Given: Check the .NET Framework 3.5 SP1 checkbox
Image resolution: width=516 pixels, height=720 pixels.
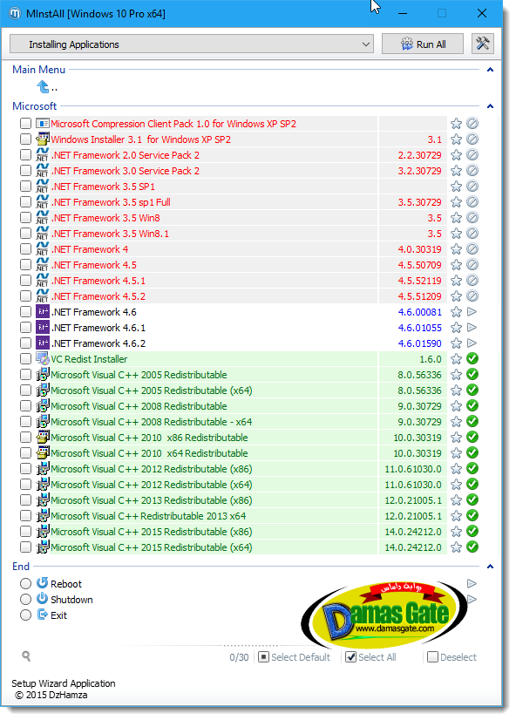Looking at the screenshot, I should coord(25,187).
